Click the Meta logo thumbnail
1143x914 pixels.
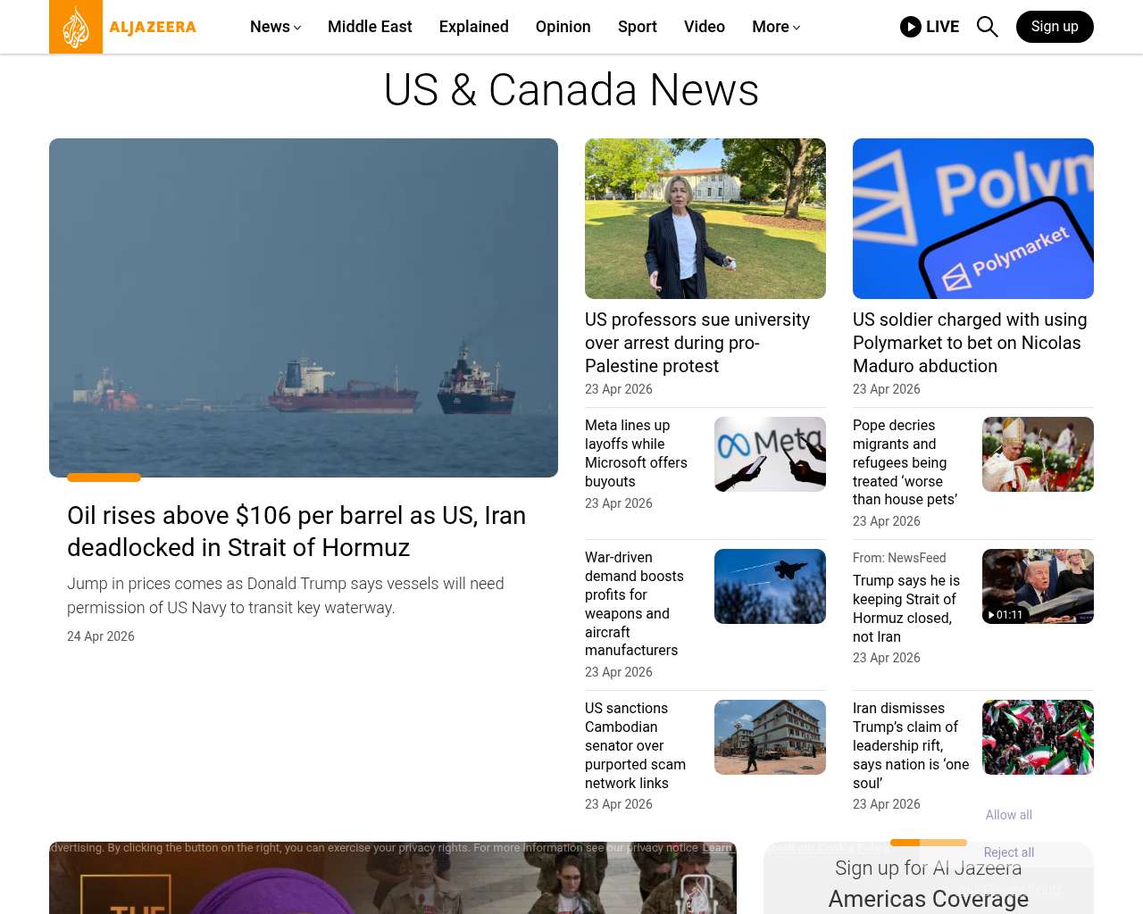pos(770,454)
